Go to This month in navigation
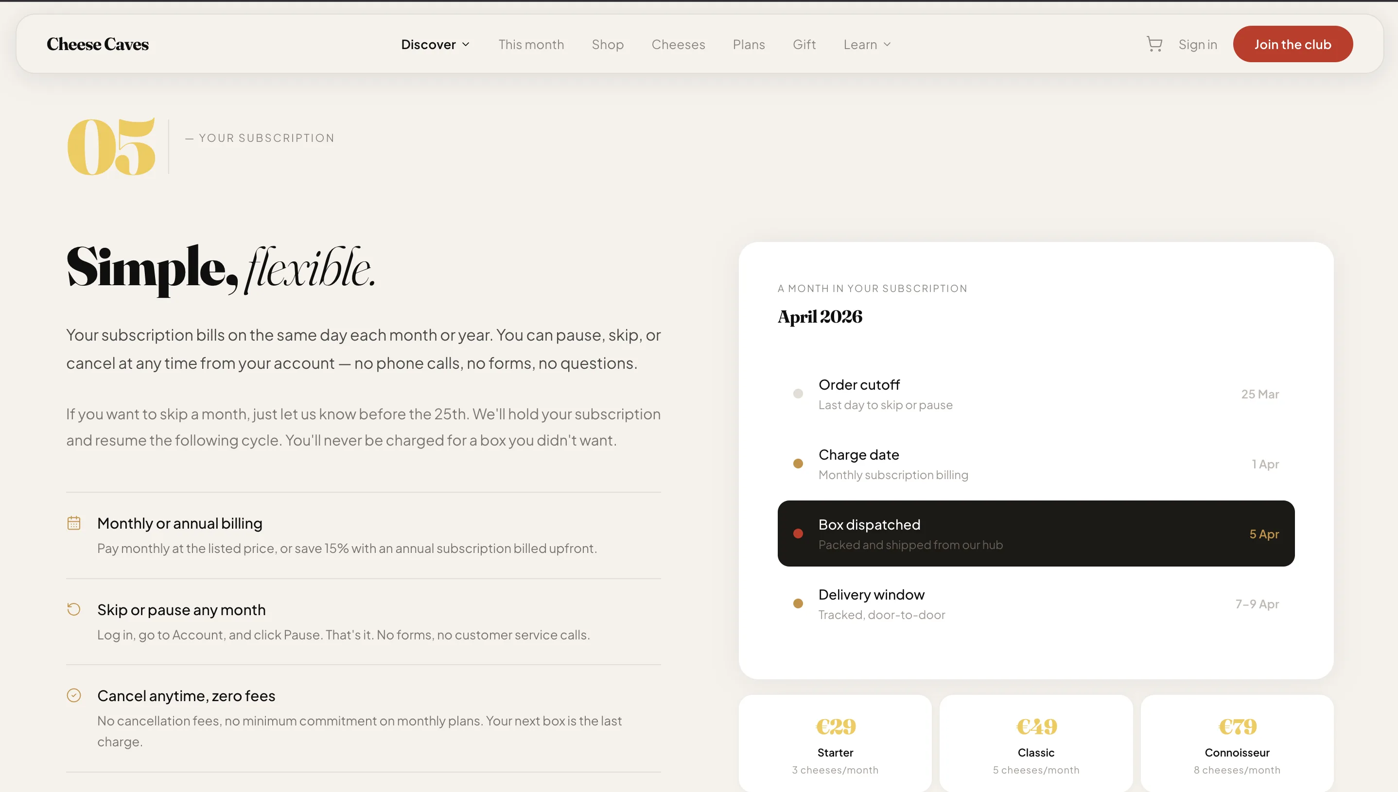 [531, 44]
